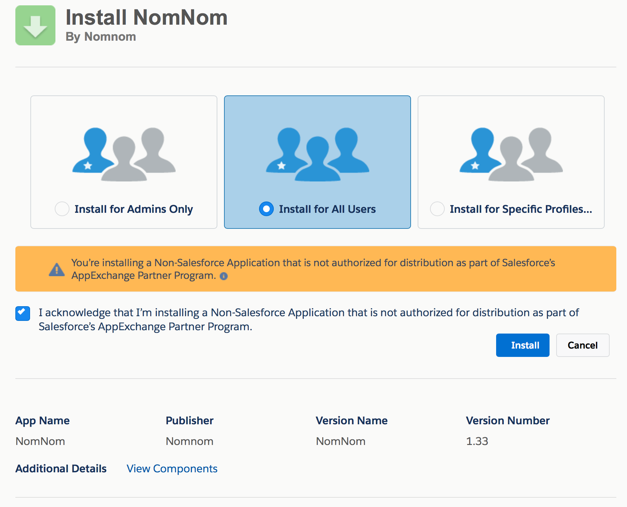Click the Publisher column label
The image size is (627, 507).
pos(190,421)
